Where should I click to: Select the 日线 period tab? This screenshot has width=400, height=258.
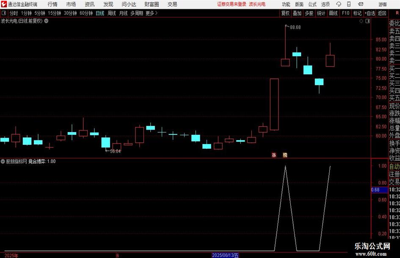click(x=100, y=13)
